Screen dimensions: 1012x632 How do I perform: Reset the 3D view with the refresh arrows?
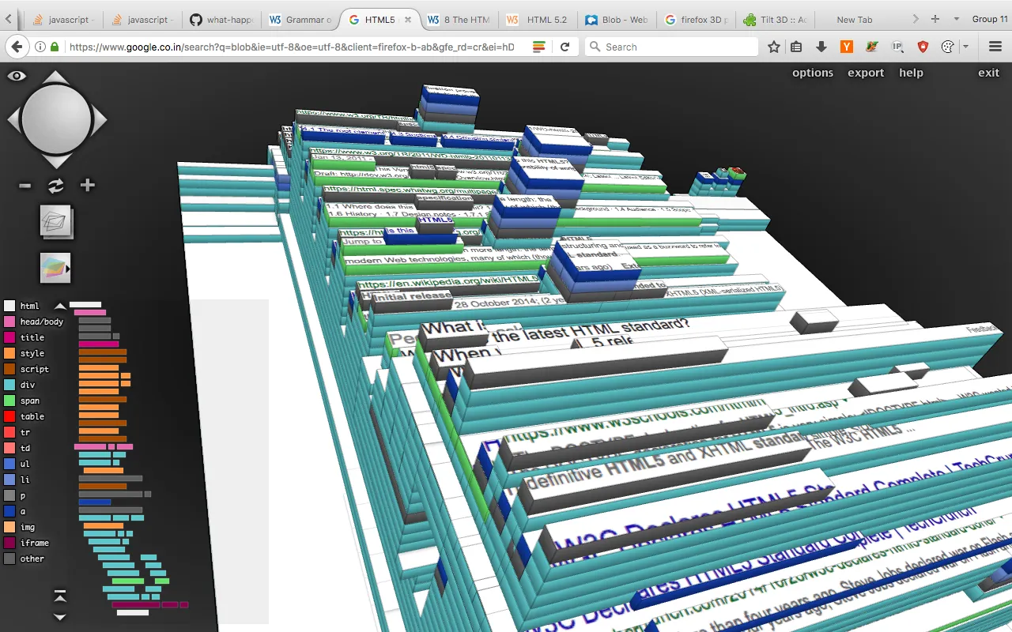pyautogui.click(x=55, y=186)
